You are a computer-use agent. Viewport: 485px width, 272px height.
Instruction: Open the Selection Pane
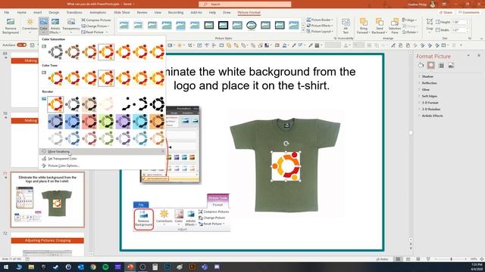coord(394,26)
